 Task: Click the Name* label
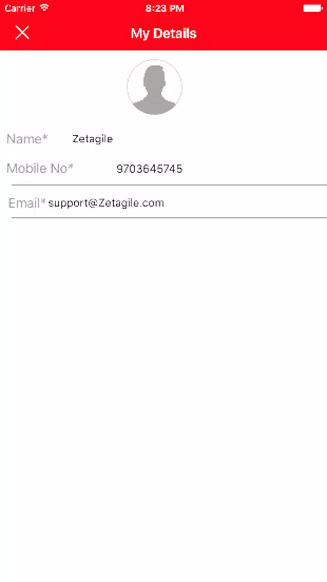[28, 139]
